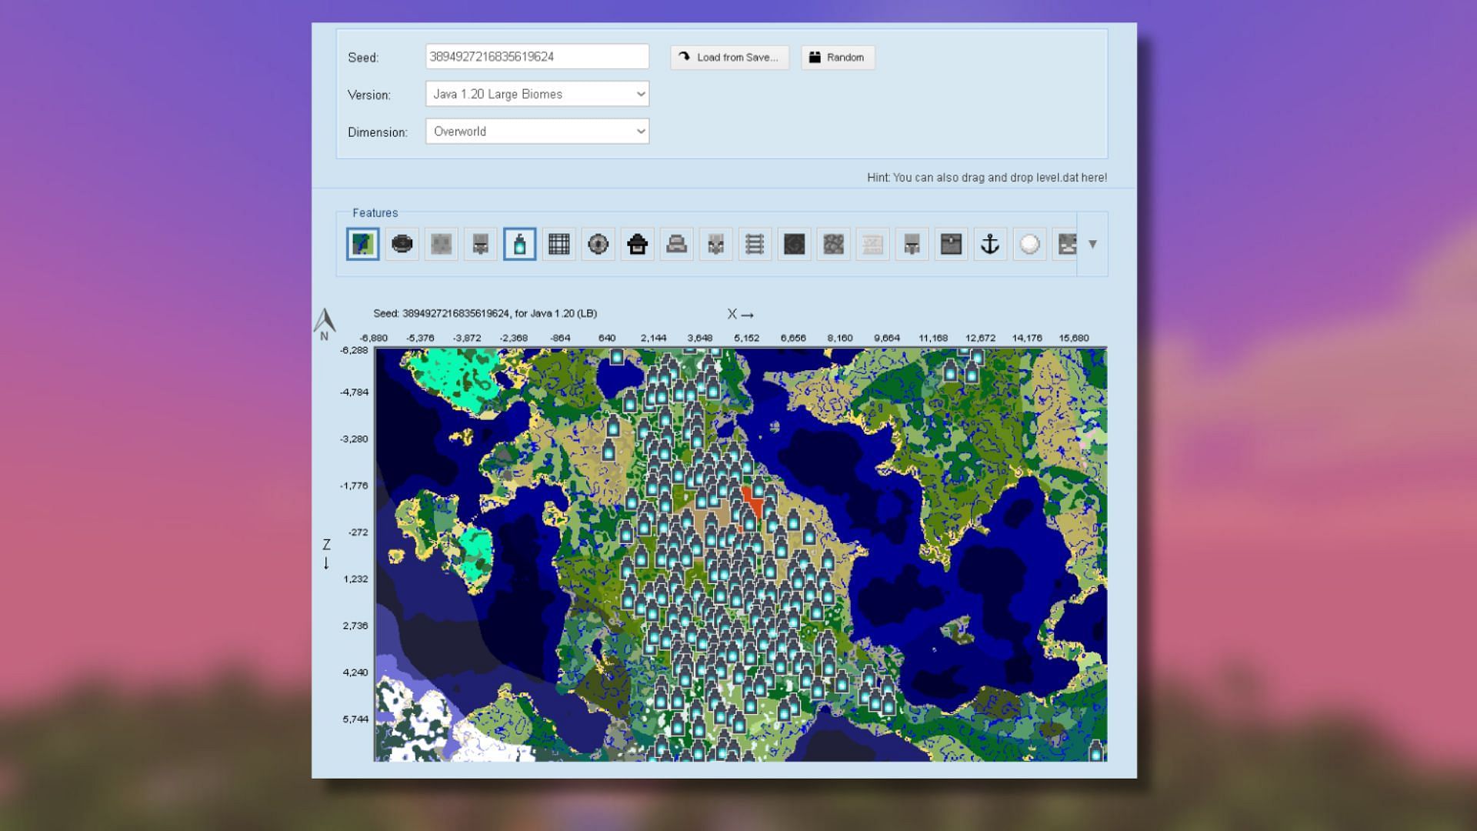Select the Features toolbar section label
The height and width of the screenshot is (831, 1477).
[x=375, y=212]
